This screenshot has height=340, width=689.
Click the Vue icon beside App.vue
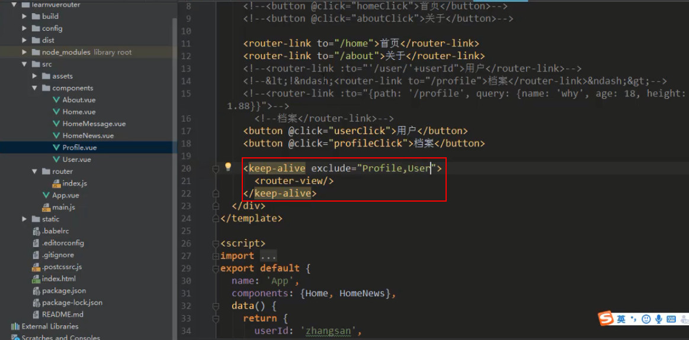[x=46, y=195]
